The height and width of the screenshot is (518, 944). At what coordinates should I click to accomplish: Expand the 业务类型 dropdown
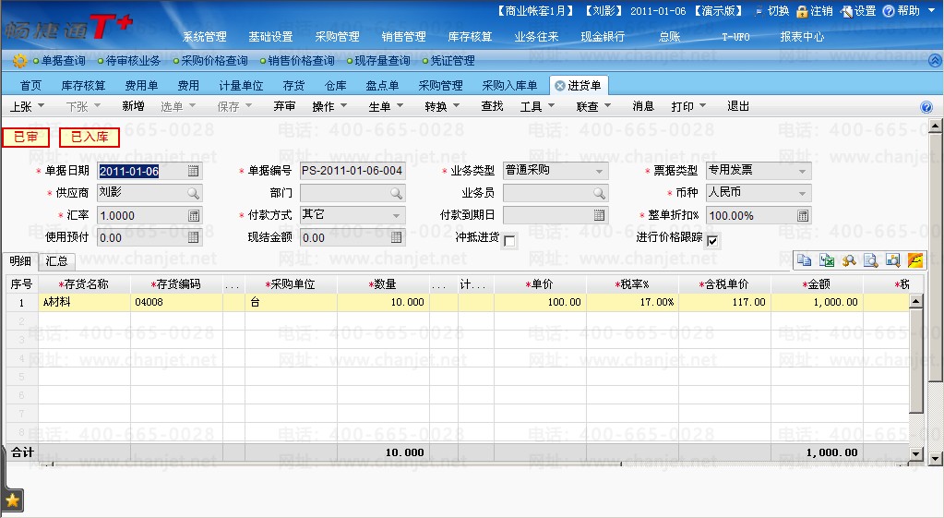(x=600, y=171)
